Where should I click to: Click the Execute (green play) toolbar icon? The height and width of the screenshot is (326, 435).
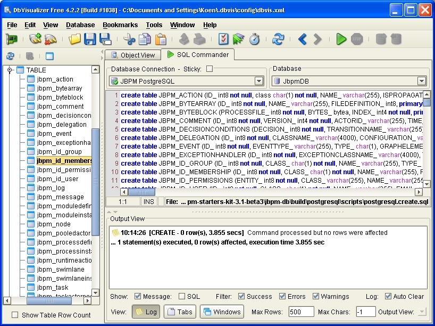(x=341, y=39)
